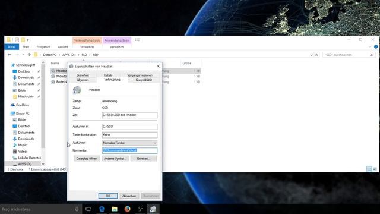Launch Microsoft Edge from the taskbar

tap(102, 209)
